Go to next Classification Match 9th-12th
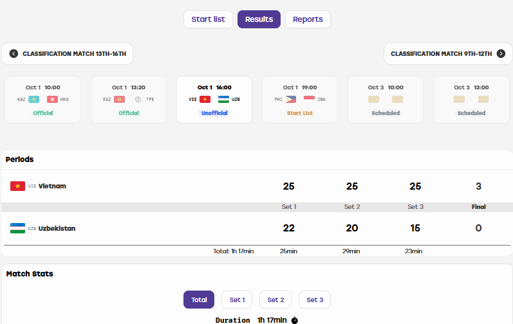This screenshot has height=324, width=513. [x=448, y=53]
